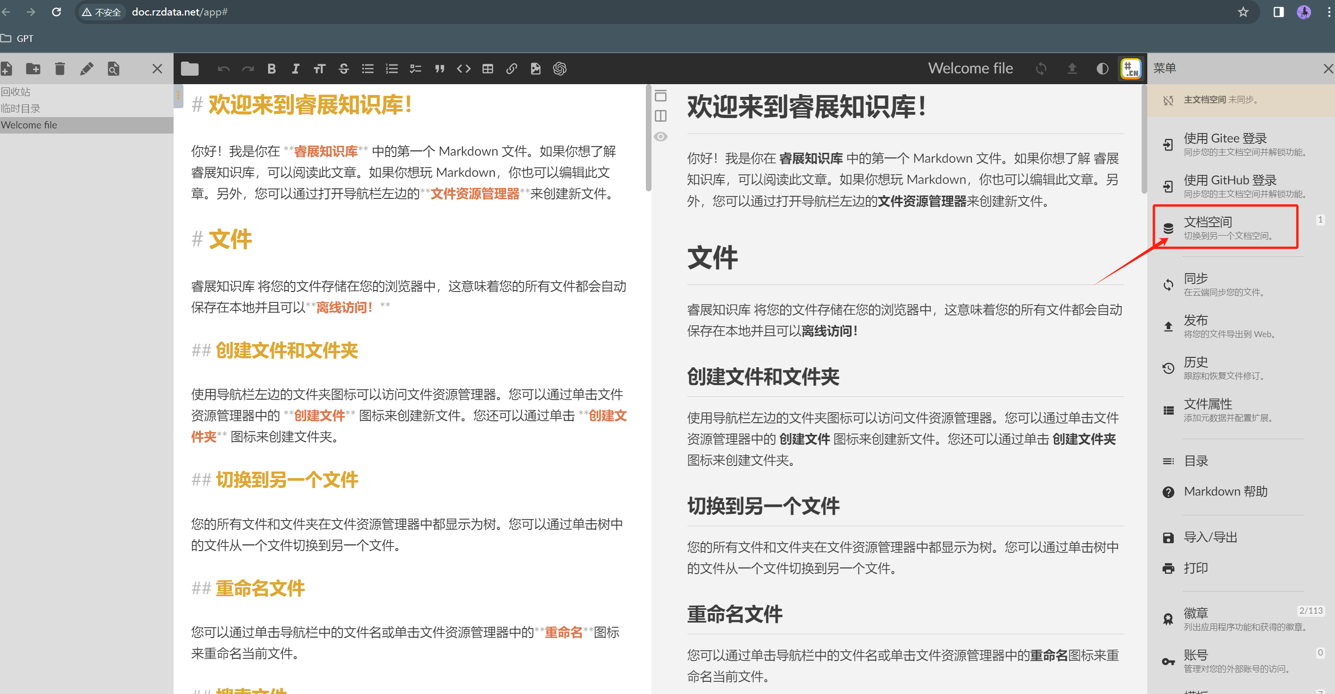Toggle light/dark theme with the contrast icon
Viewport: 1335px width, 694px height.
click(1102, 68)
